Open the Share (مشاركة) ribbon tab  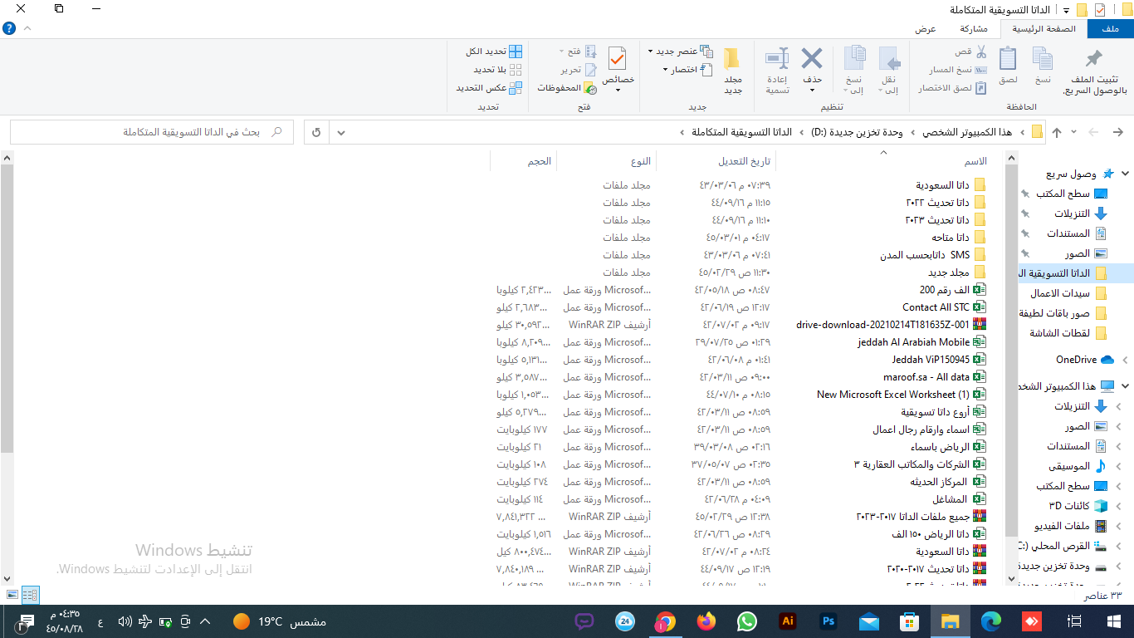(x=974, y=28)
